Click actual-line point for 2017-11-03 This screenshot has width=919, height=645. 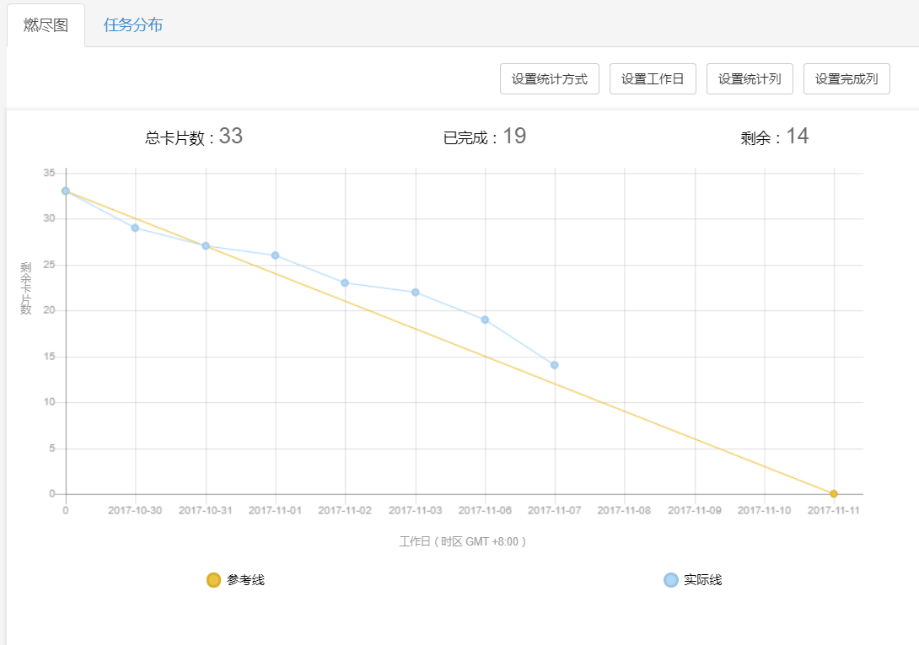point(415,293)
